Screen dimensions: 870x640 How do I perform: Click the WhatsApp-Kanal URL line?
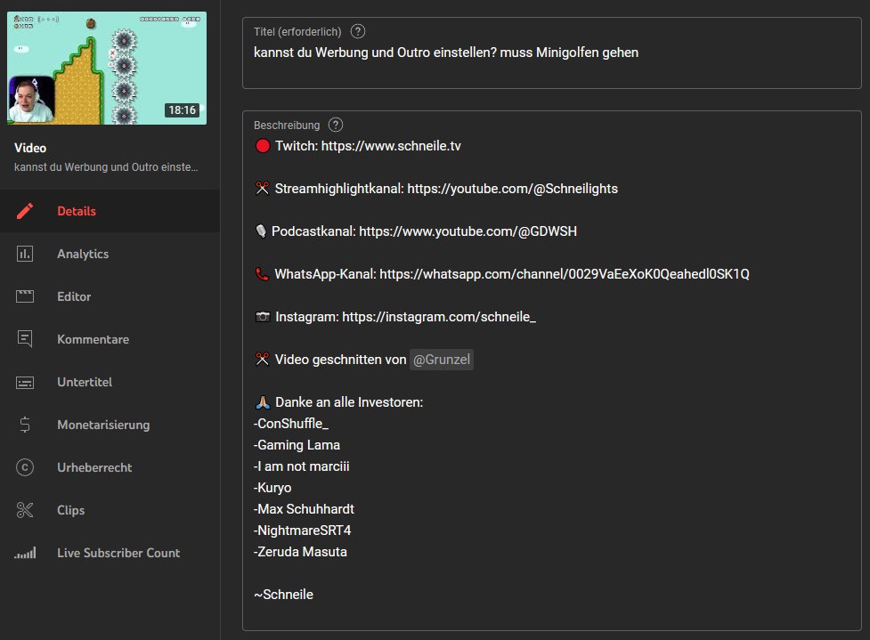pos(502,274)
